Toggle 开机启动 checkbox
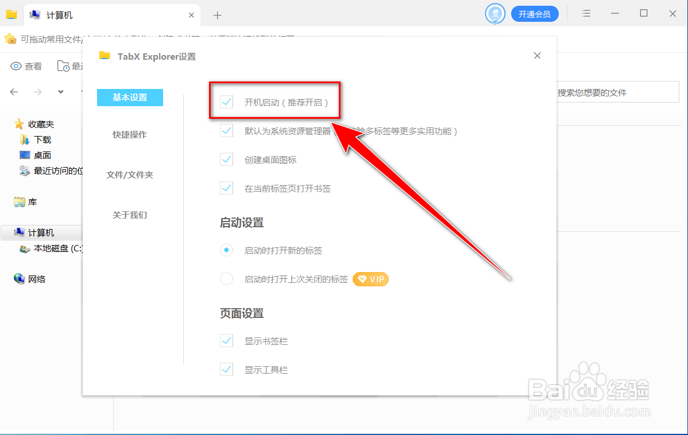 [x=226, y=102]
